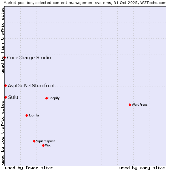Viewport: 170px width, 170px height.
Task: Select the CodeCharge Studio red marker
Action: 5,58
